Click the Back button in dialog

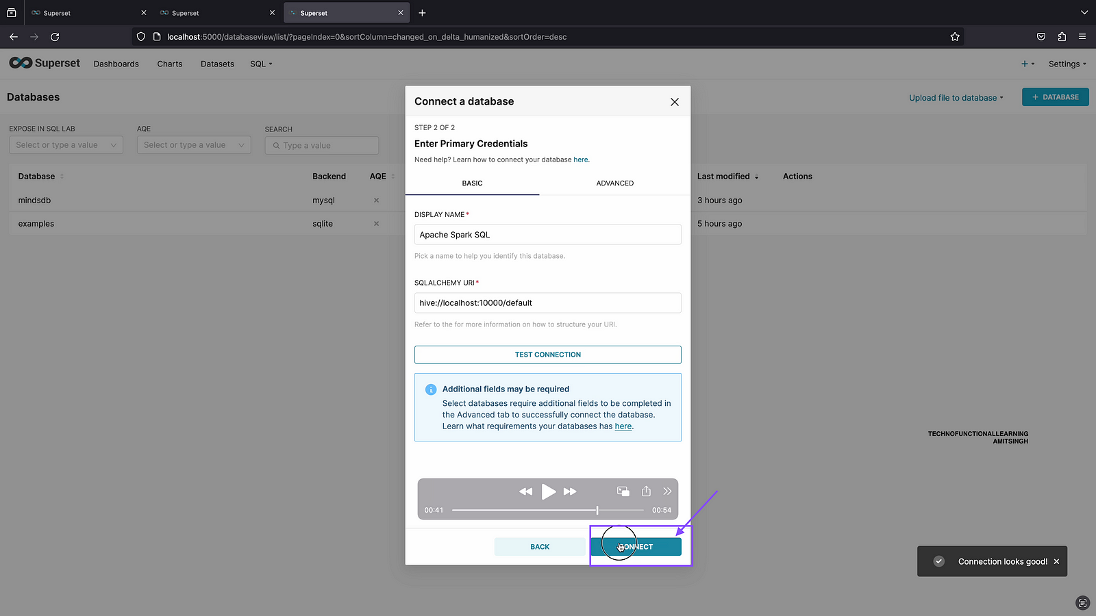(540, 547)
